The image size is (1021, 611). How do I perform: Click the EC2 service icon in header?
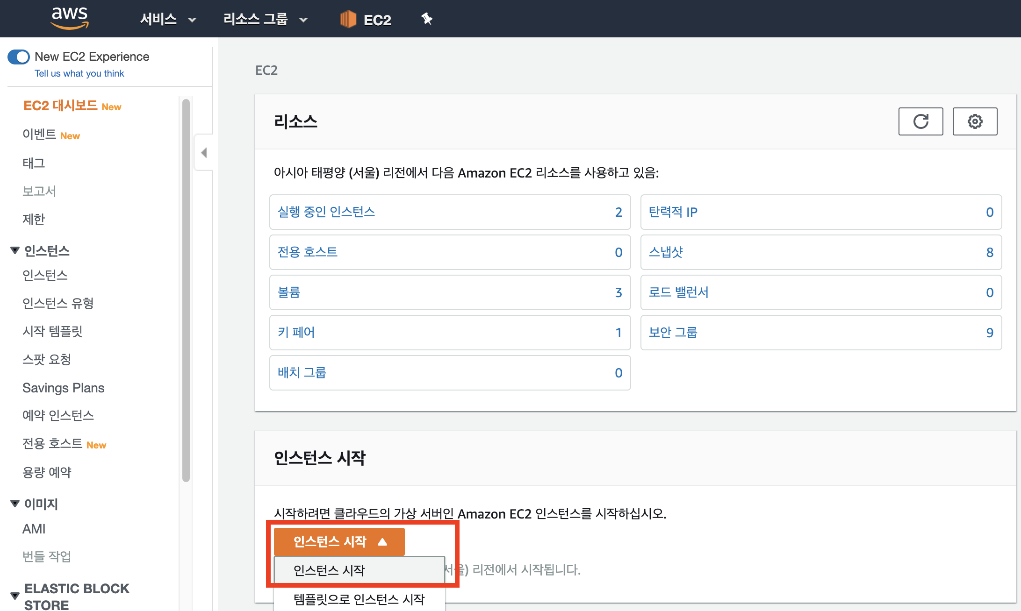[x=348, y=19]
